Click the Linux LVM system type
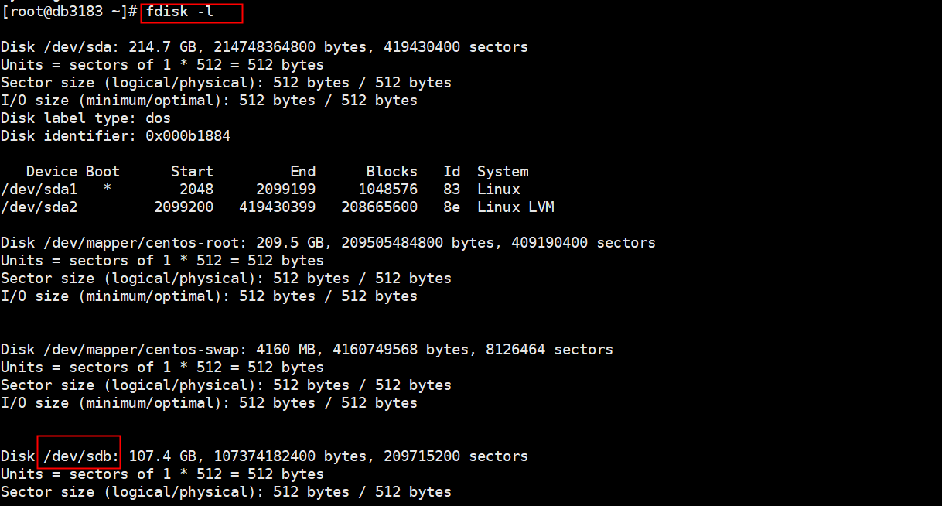Image resolution: width=942 pixels, height=506 pixels. tap(515, 207)
